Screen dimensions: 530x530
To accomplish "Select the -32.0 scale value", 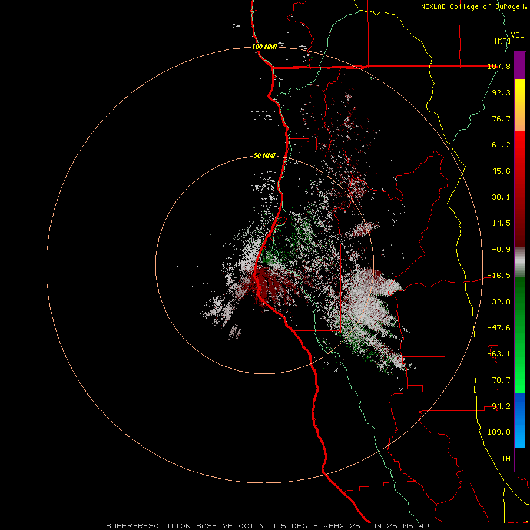I will [499, 302].
